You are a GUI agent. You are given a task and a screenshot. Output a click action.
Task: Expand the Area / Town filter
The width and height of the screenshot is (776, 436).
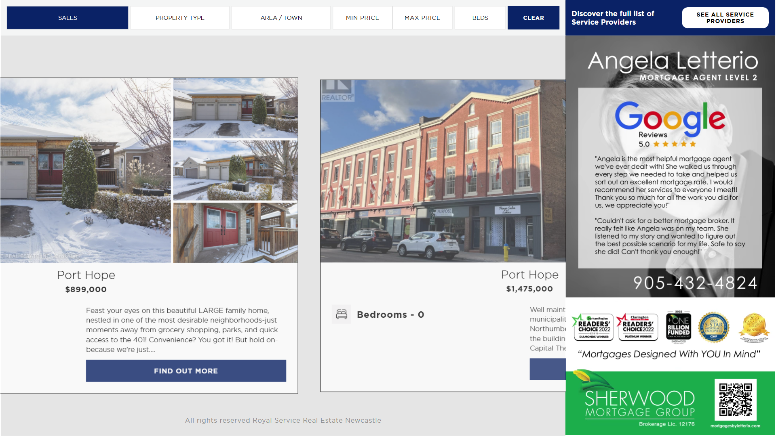pyautogui.click(x=281, y=18)
